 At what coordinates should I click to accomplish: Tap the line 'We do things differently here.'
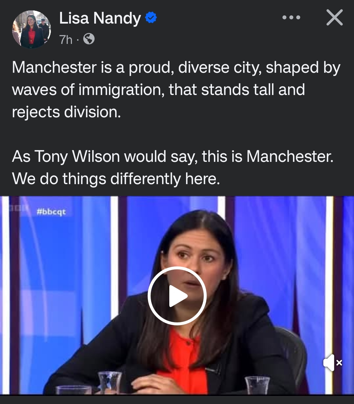116,179
